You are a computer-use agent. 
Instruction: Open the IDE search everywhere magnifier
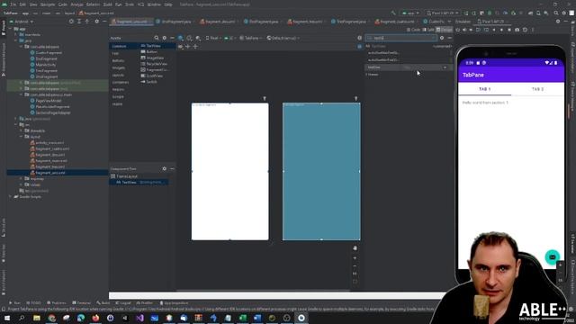point(556,13)
